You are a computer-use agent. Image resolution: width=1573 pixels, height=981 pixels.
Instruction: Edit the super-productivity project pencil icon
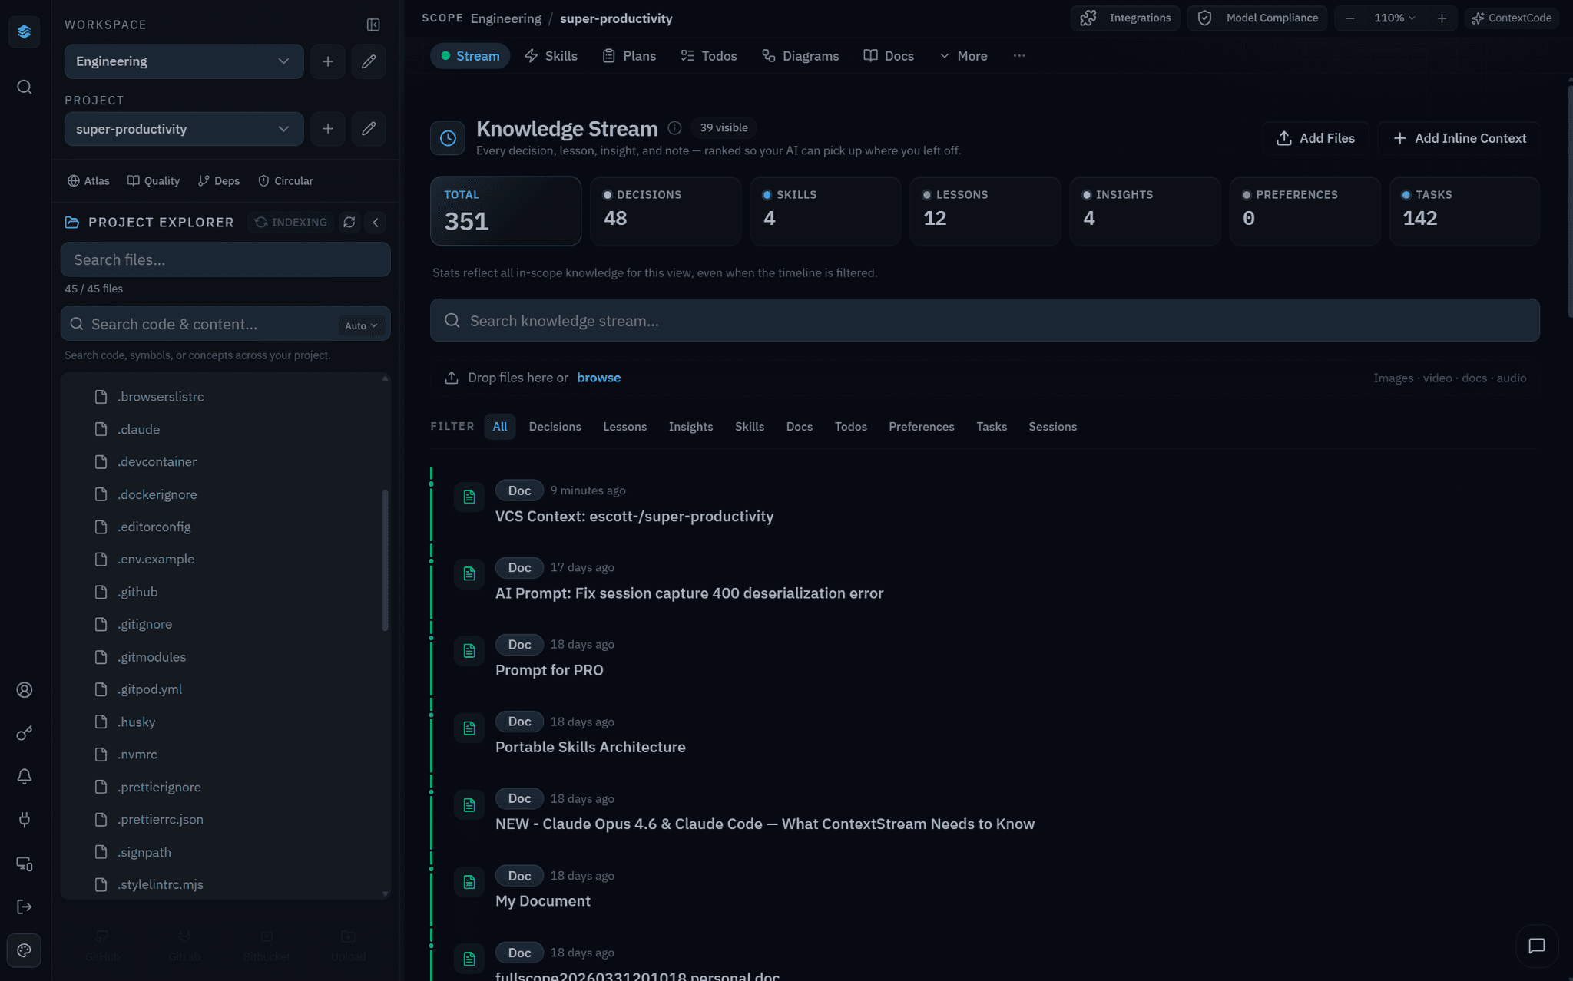coord(369,129)
